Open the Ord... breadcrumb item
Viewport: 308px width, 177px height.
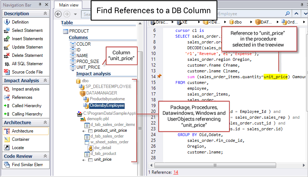290,22
